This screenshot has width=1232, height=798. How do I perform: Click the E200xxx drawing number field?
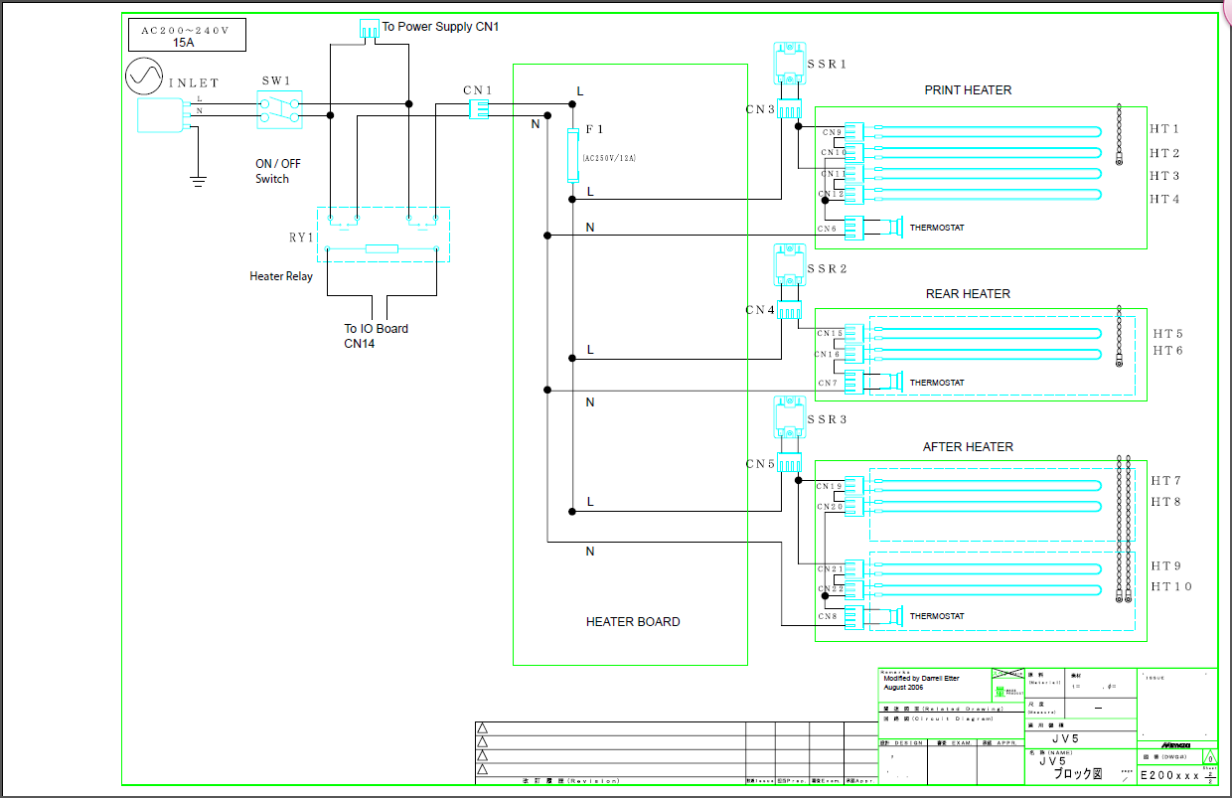pos(1169,775)
